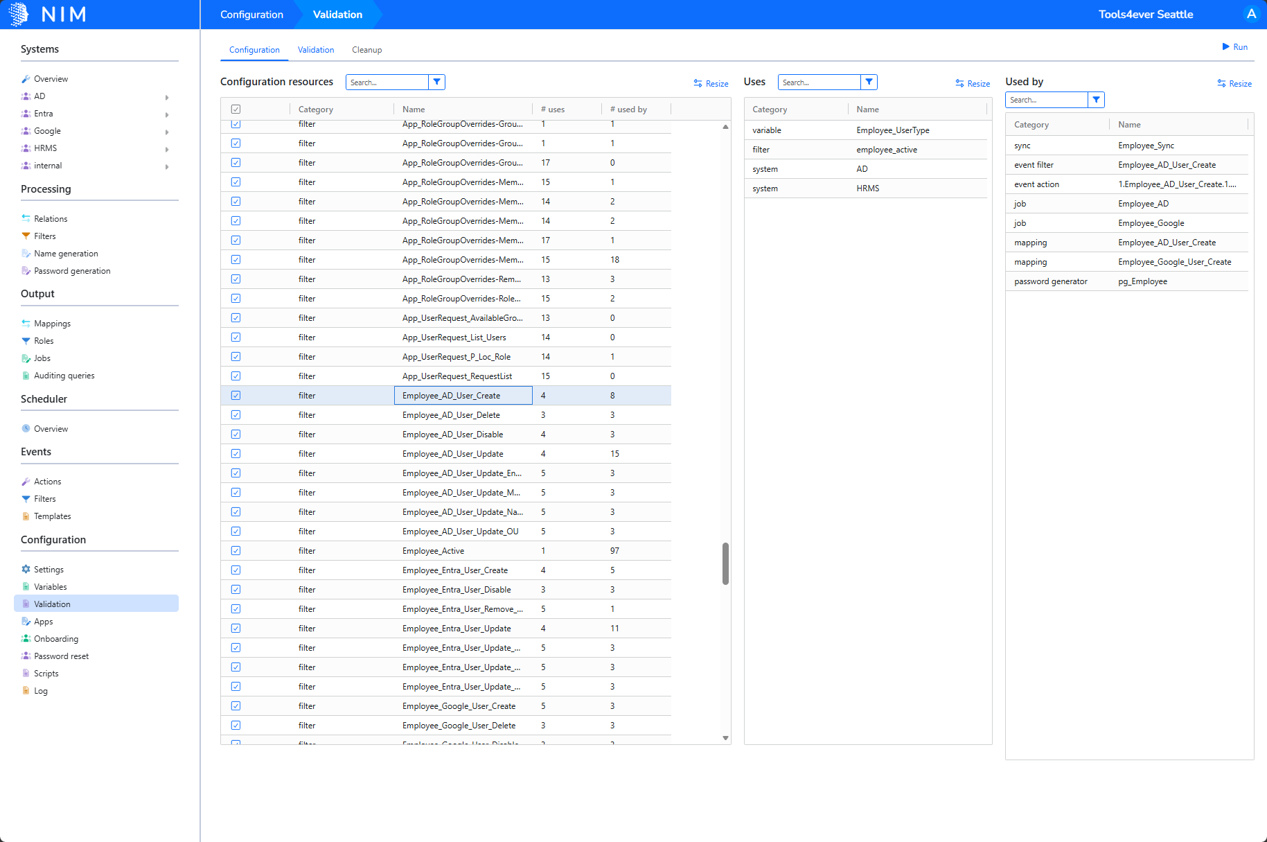Expand the internal system in the sidebar
Viewport: 1267px width, 842px height.
tap(167, 166)
